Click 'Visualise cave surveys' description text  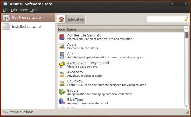point(82,66)
